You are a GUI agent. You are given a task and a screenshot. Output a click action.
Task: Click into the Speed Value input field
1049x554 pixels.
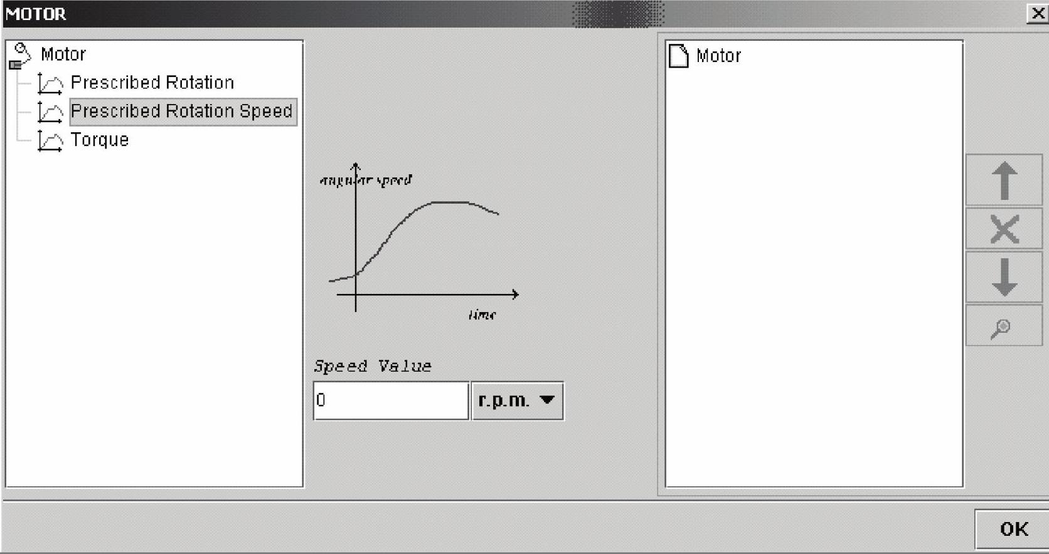[x=390, y=400]
